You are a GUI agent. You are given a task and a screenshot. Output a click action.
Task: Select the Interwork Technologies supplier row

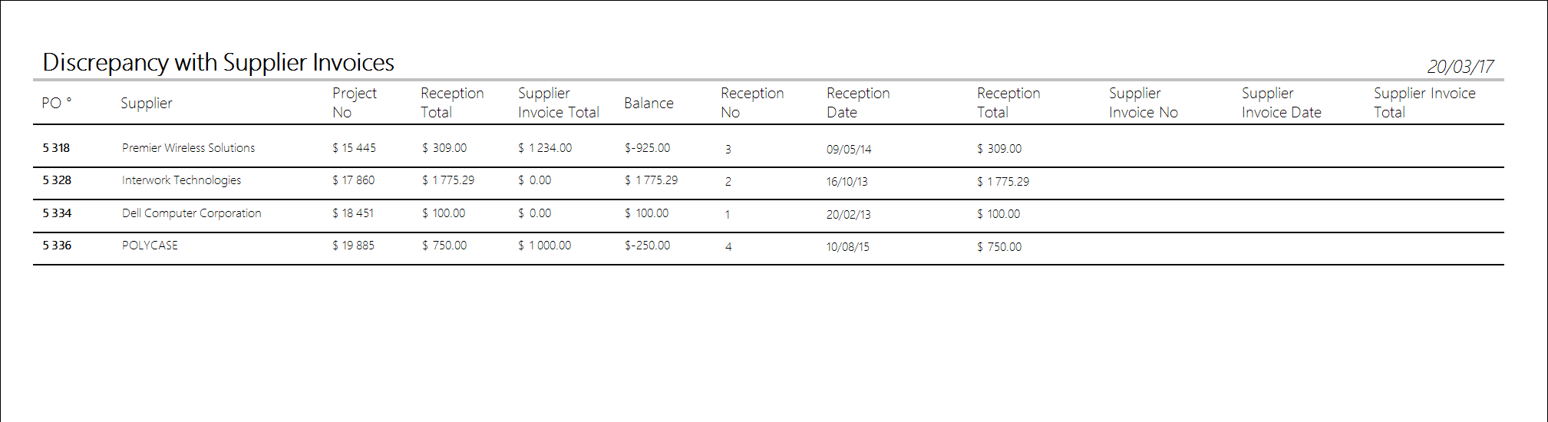tap(181, 180)
